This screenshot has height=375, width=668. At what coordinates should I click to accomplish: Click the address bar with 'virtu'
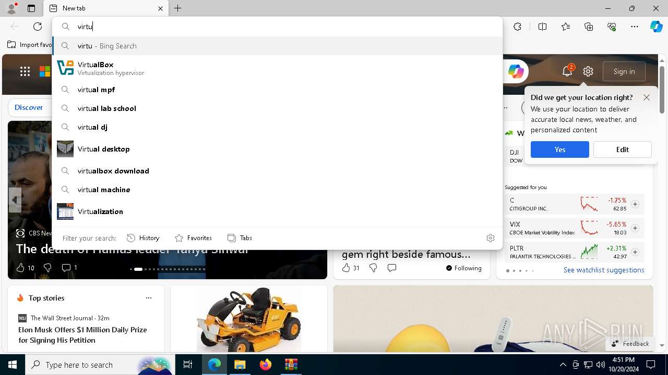tap(277, 27)
